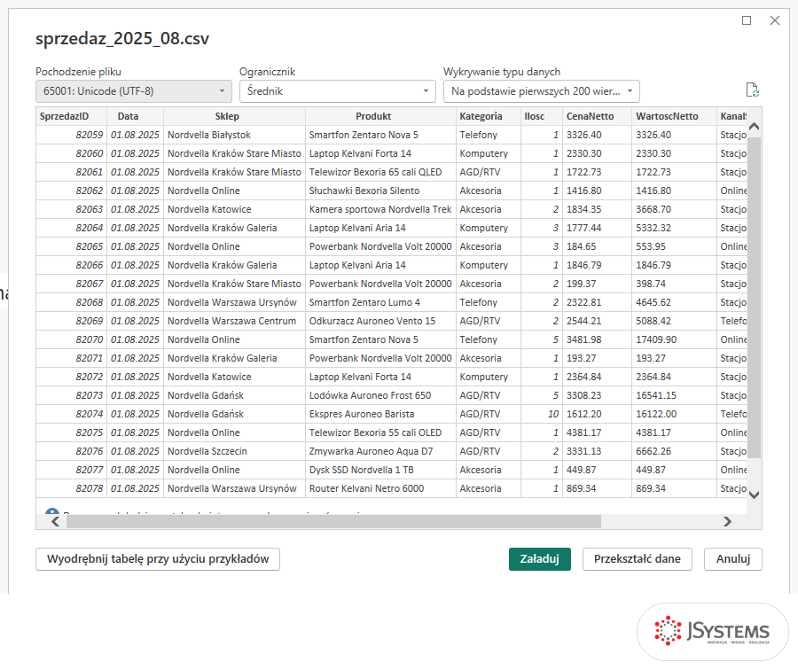The image size is (798, 670).
Task: Click the Smartfon Zentaro Lumo 4 cell
Action: [x=380, y=302]
